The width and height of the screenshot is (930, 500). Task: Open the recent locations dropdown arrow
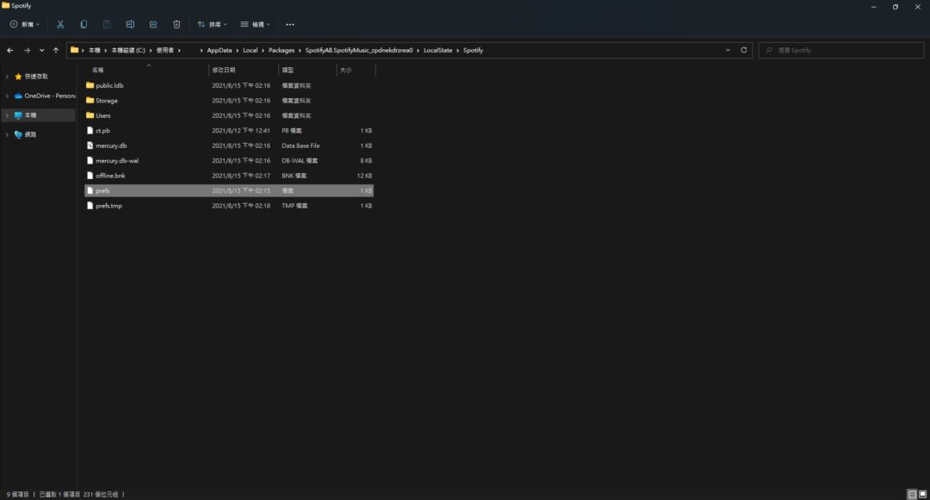[x=41, y=51]
